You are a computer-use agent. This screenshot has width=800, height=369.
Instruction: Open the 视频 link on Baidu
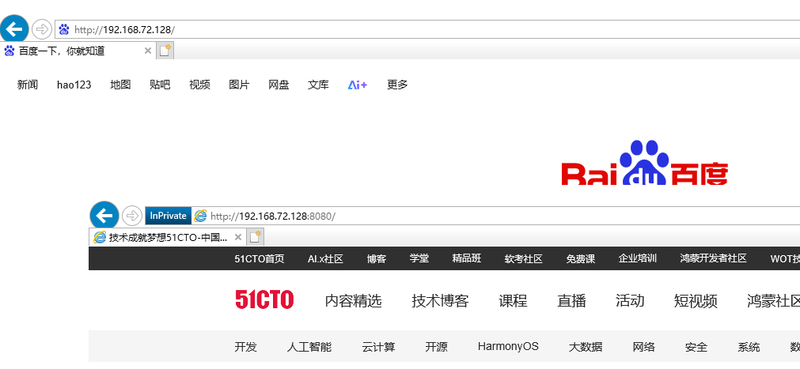(199, 85)
